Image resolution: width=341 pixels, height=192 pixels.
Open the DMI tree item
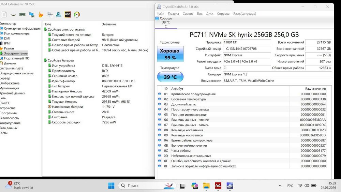click(x=7, y=38)
